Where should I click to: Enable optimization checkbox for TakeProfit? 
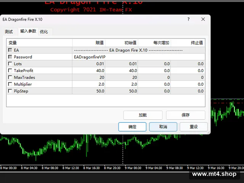click(x=10, y=71)
